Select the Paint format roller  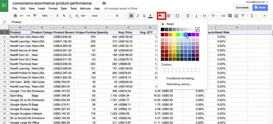35,16
